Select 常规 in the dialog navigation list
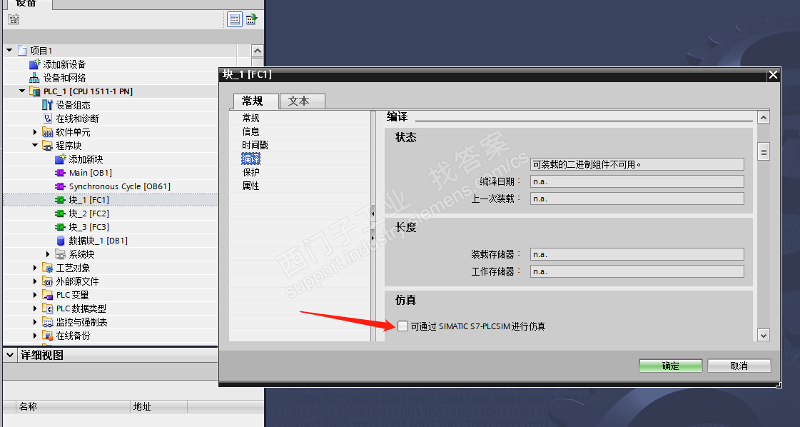The image size is (800, 427). point(250,118)
